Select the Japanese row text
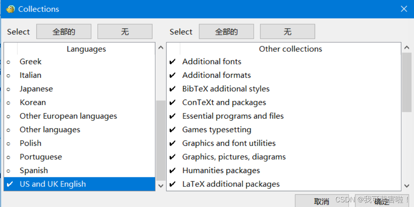Image resolution: width=414 pixels, height=207 pixels. point(36,89)
